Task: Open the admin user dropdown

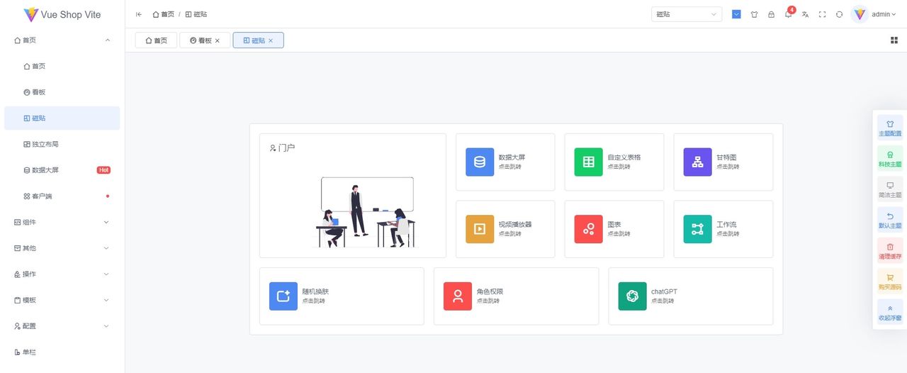Action: [883, 14]
